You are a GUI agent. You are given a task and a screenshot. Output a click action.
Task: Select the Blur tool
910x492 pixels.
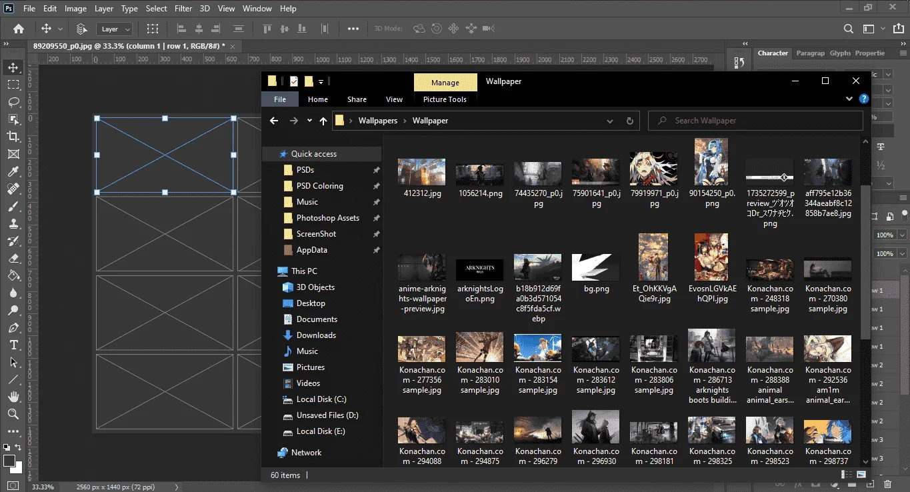[x=13, y=293]
